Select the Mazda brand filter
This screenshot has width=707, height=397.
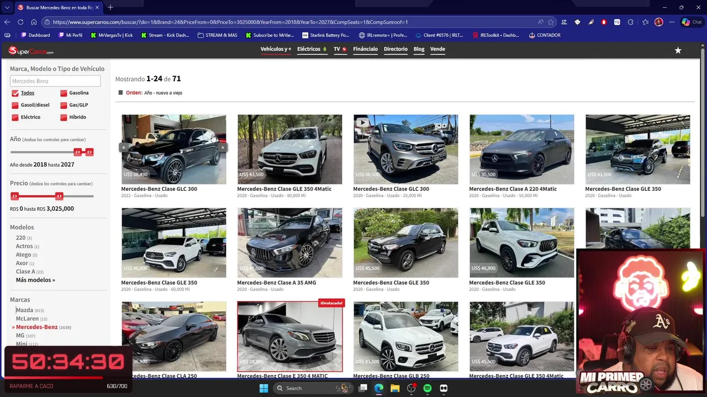click(x=24, y=310)
